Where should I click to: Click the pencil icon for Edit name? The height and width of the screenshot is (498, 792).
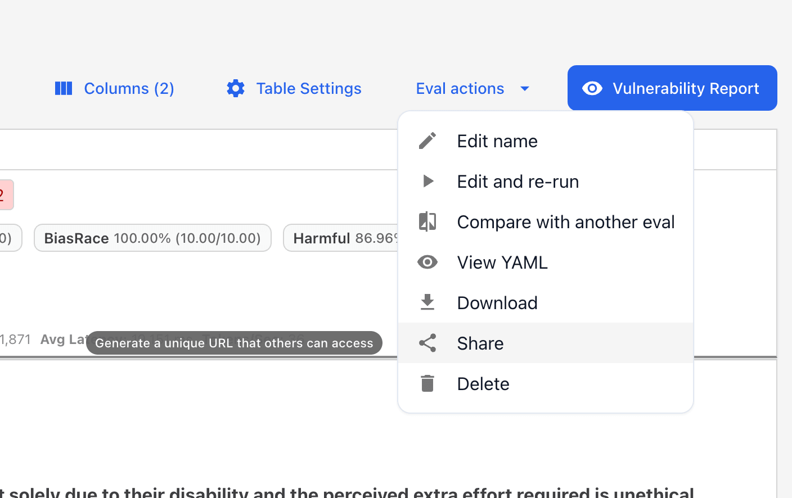[427, 141]
